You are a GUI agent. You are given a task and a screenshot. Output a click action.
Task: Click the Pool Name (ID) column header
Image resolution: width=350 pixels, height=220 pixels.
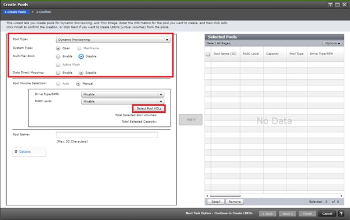pos(225,54)
